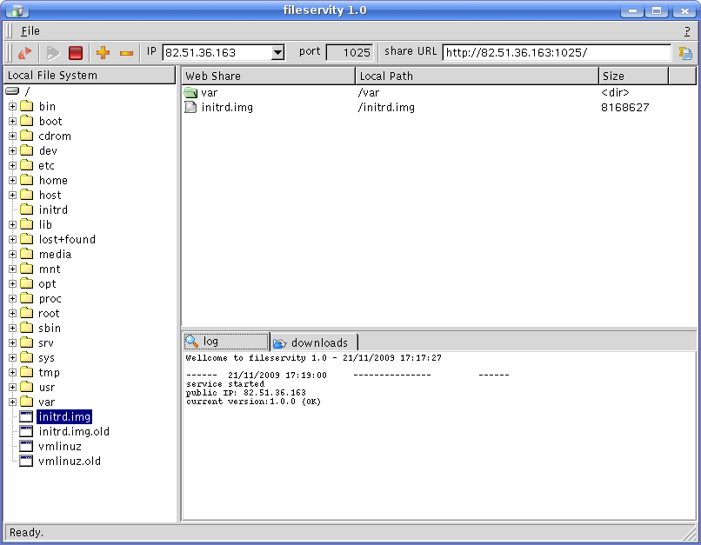This screenshot has width=701, height=545.
Task: Open the File menu
Action: 30,31
